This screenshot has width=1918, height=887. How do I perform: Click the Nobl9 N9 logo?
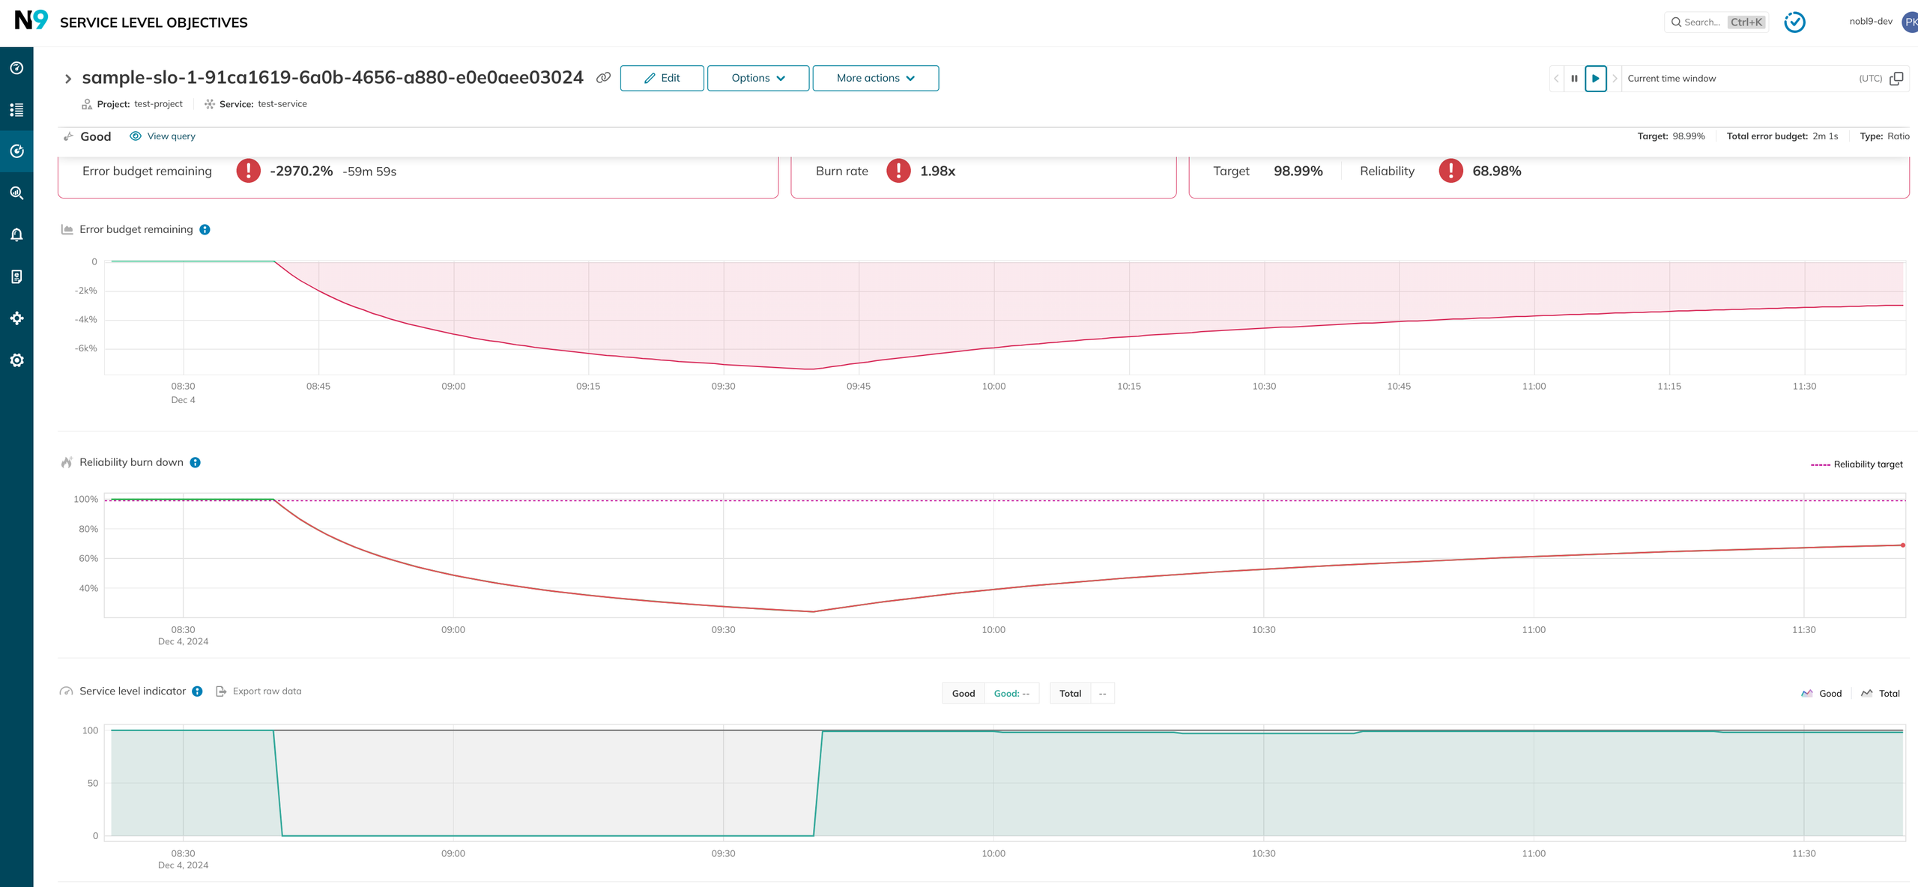(x=31, y=20)
